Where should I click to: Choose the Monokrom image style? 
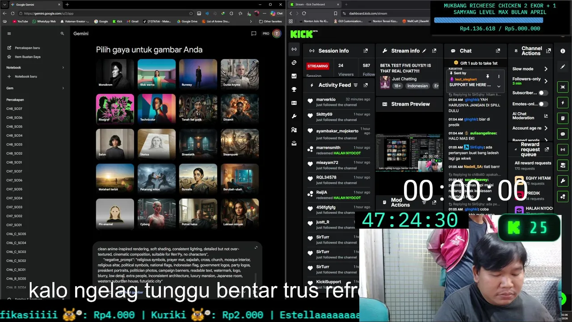115,74
